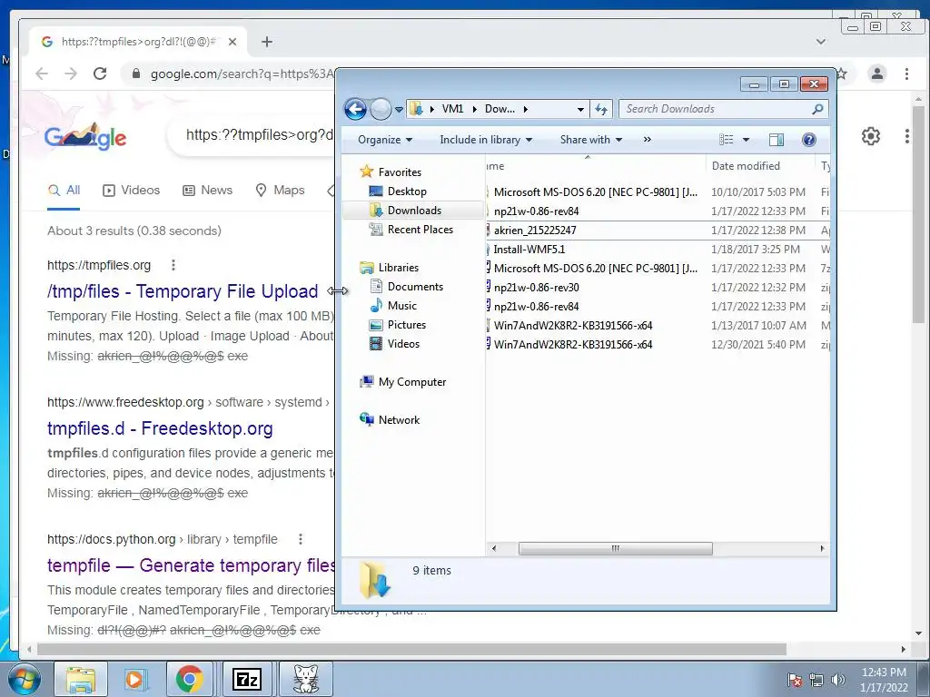Refresh the Downloads folder view
The width and height of the screenshot is (930, 697).
point(601,109)
